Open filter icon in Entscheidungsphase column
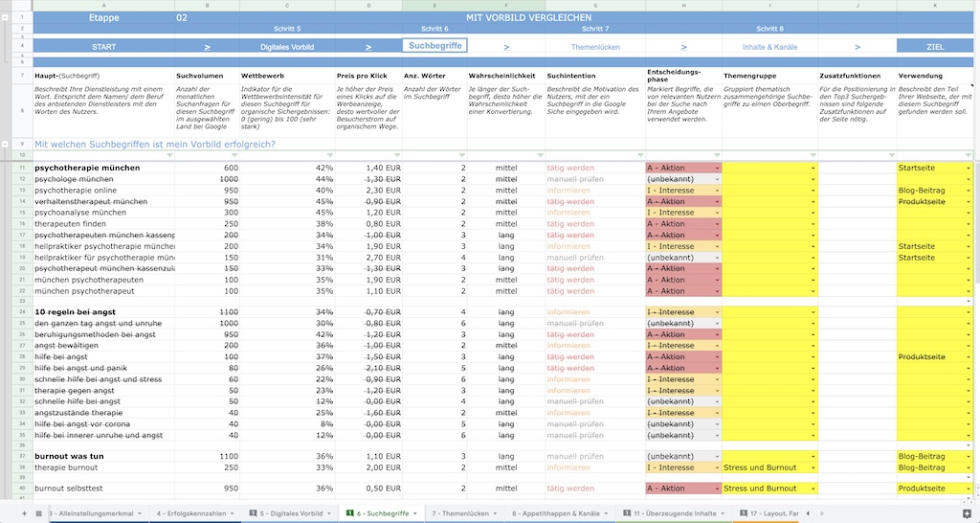 coord(717,155)
